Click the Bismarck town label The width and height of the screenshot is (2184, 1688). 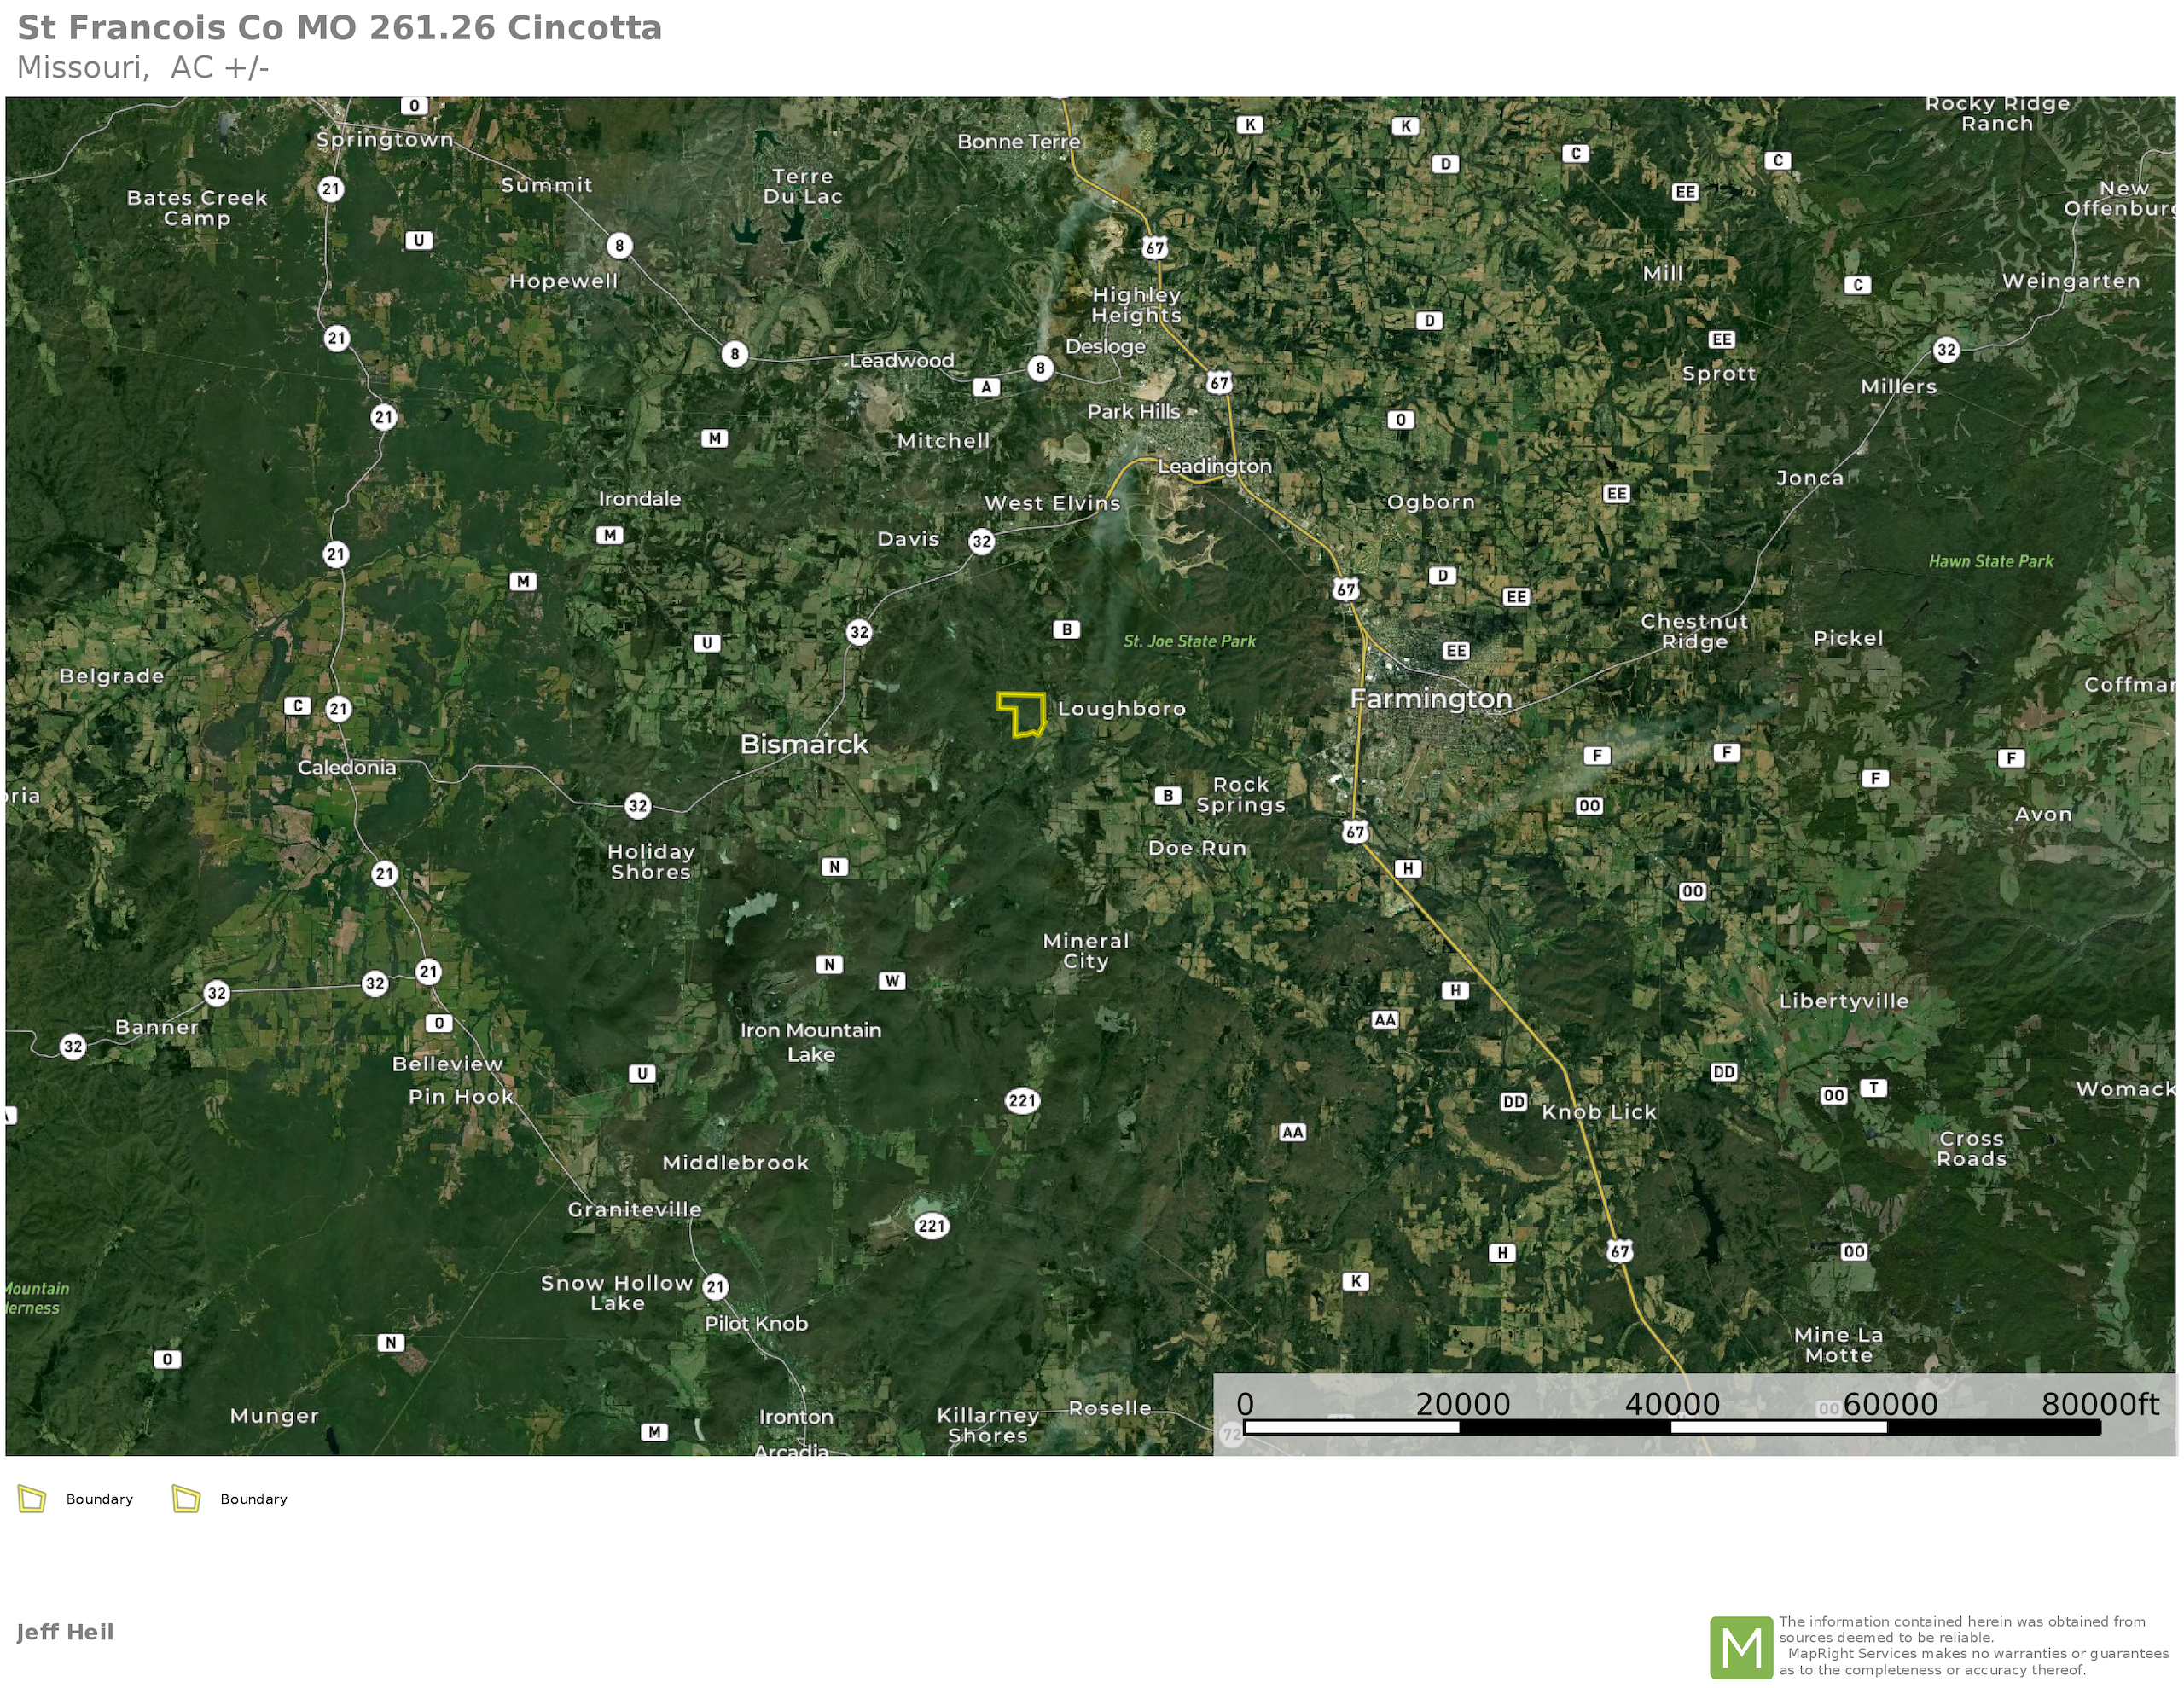pyautogui.click(x=804, y=744)
